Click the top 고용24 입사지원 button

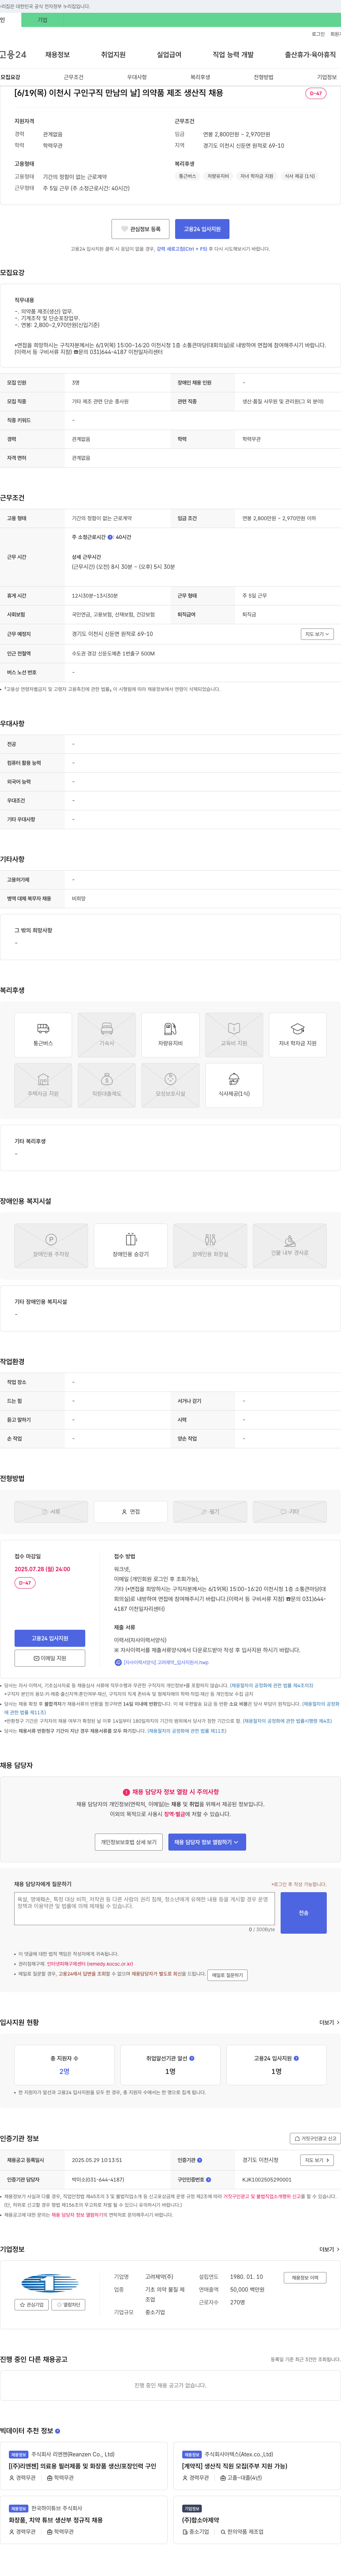point(202,229)
